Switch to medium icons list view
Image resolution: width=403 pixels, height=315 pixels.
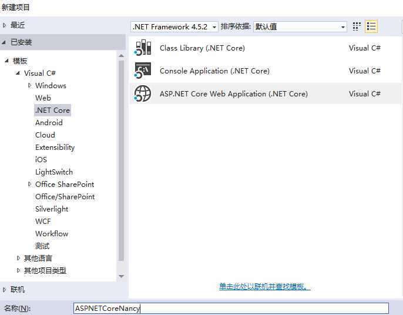(371, 26)
